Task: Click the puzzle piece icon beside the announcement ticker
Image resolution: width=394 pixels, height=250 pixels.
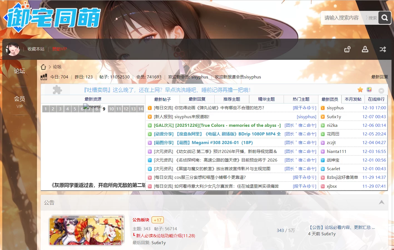Action: pos(57,90)
